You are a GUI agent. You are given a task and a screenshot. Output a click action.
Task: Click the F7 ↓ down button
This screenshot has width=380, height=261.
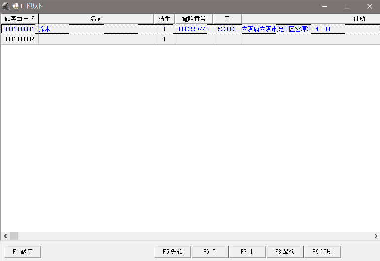(247, 251)
